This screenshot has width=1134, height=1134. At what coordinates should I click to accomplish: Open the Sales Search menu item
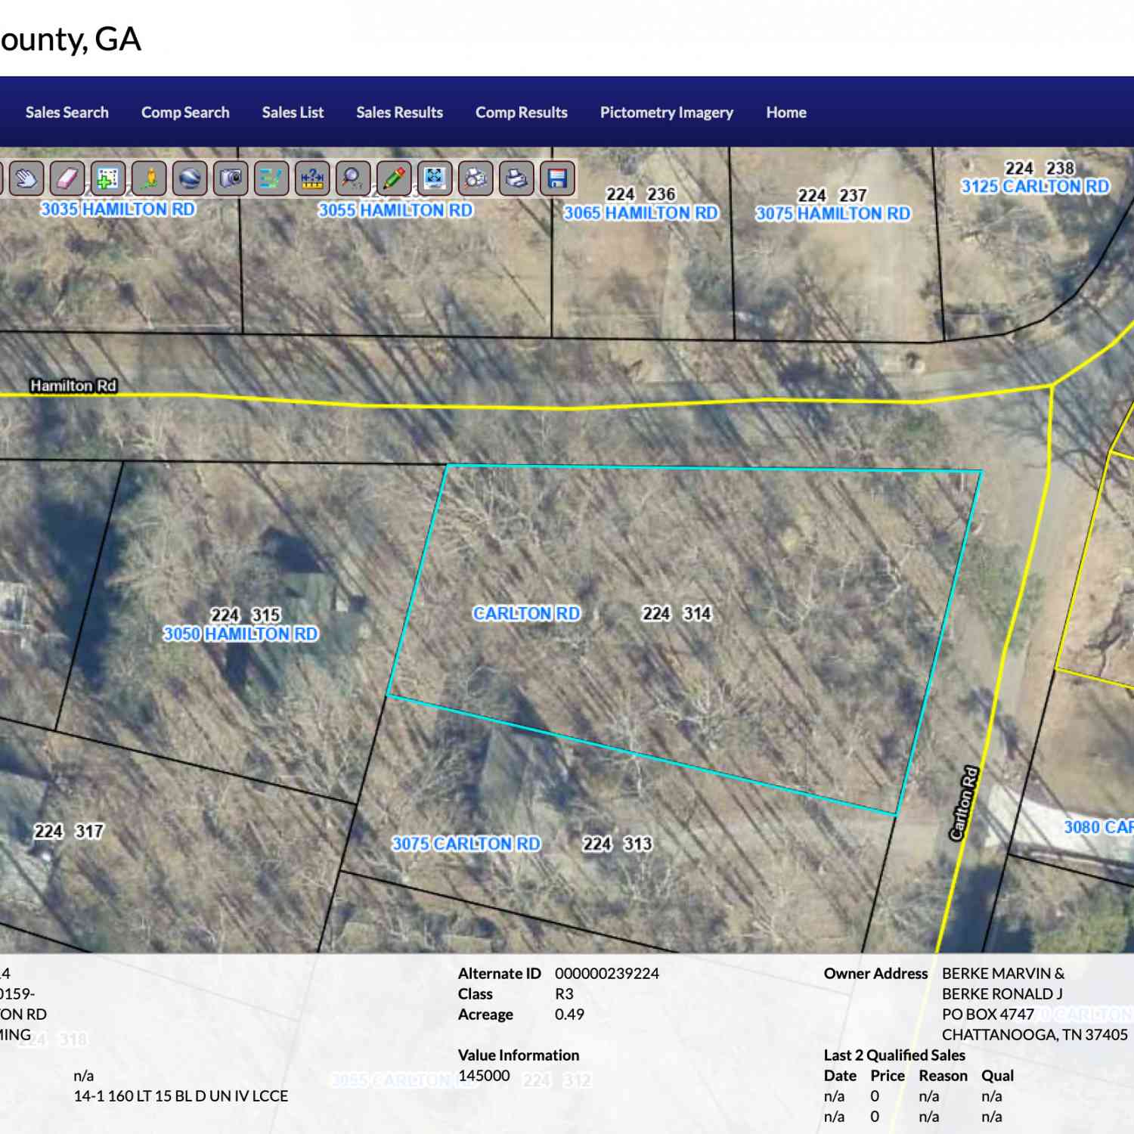67,112
